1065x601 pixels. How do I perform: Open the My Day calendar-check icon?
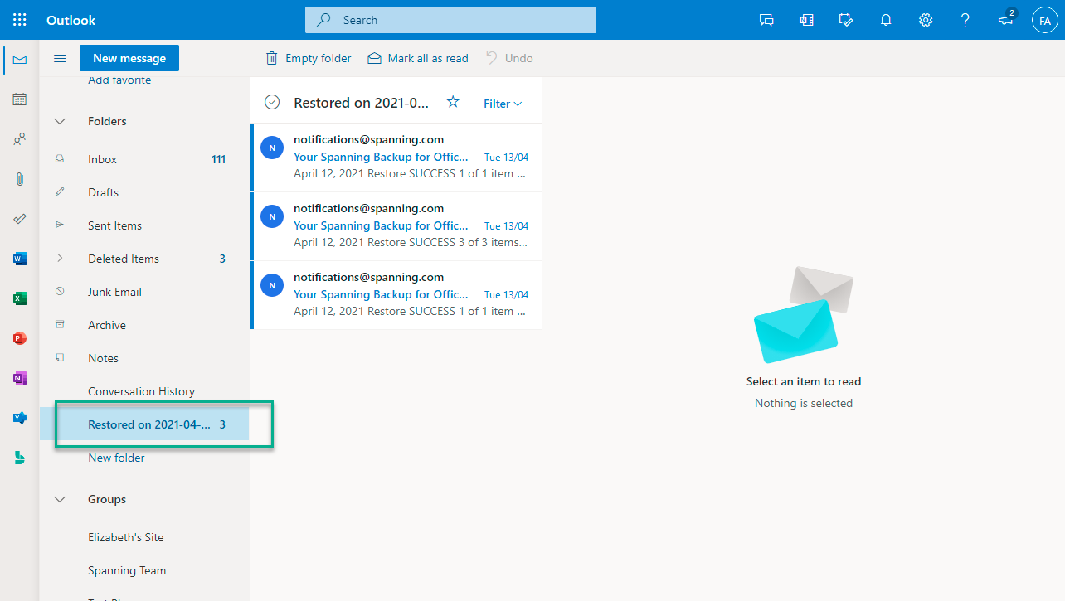coord(846,20)
